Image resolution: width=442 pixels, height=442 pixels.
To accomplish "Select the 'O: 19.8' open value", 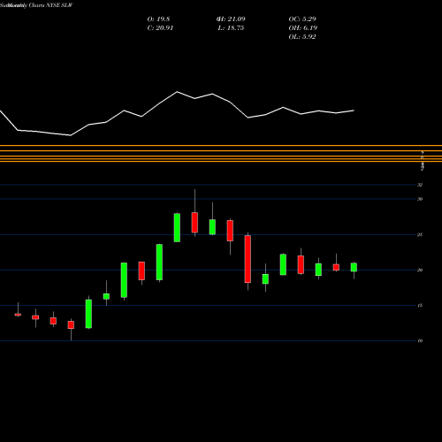I will click(158, 19).
